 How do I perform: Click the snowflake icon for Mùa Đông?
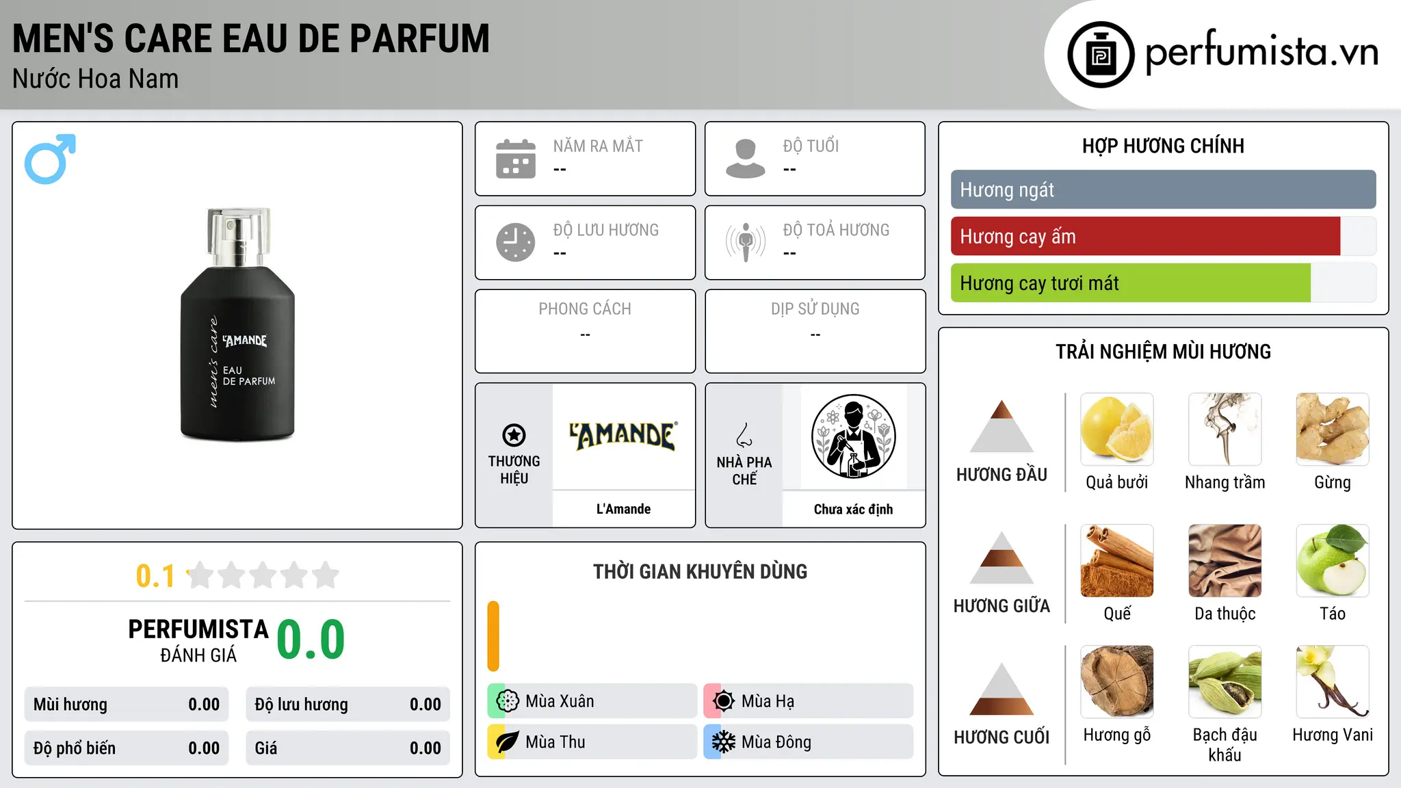[724, 742]
